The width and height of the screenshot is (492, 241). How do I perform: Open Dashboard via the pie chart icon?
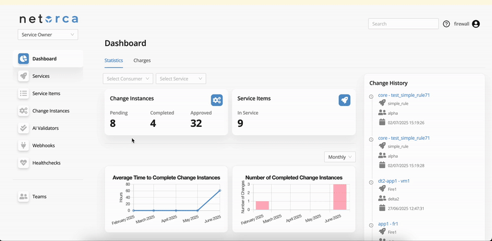pos(23,58)
